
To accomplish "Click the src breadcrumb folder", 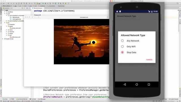I will pyautogui.click(x=20, y=6).
